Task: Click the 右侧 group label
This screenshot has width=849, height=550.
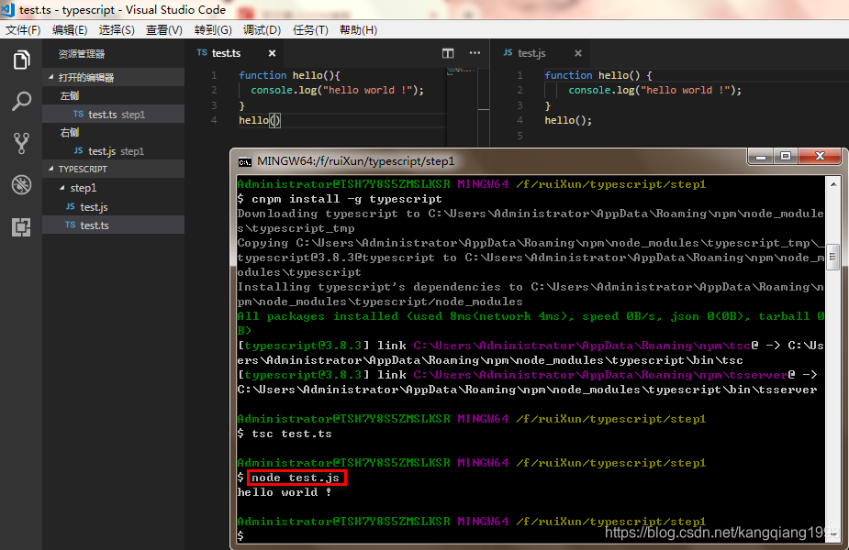Action: (70, 133)
